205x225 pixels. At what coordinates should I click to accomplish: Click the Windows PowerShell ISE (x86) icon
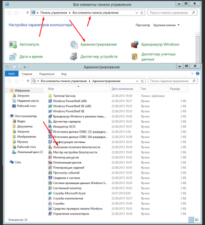50,106
